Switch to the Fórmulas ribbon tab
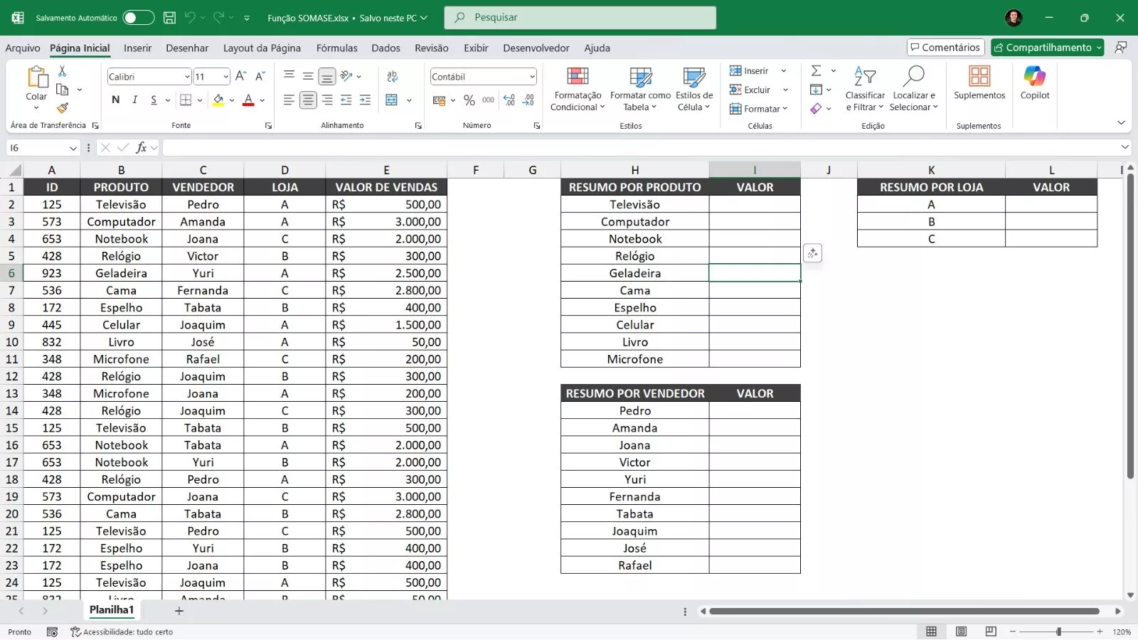Viewport: 1138px width, 640px height. [336, 48]
